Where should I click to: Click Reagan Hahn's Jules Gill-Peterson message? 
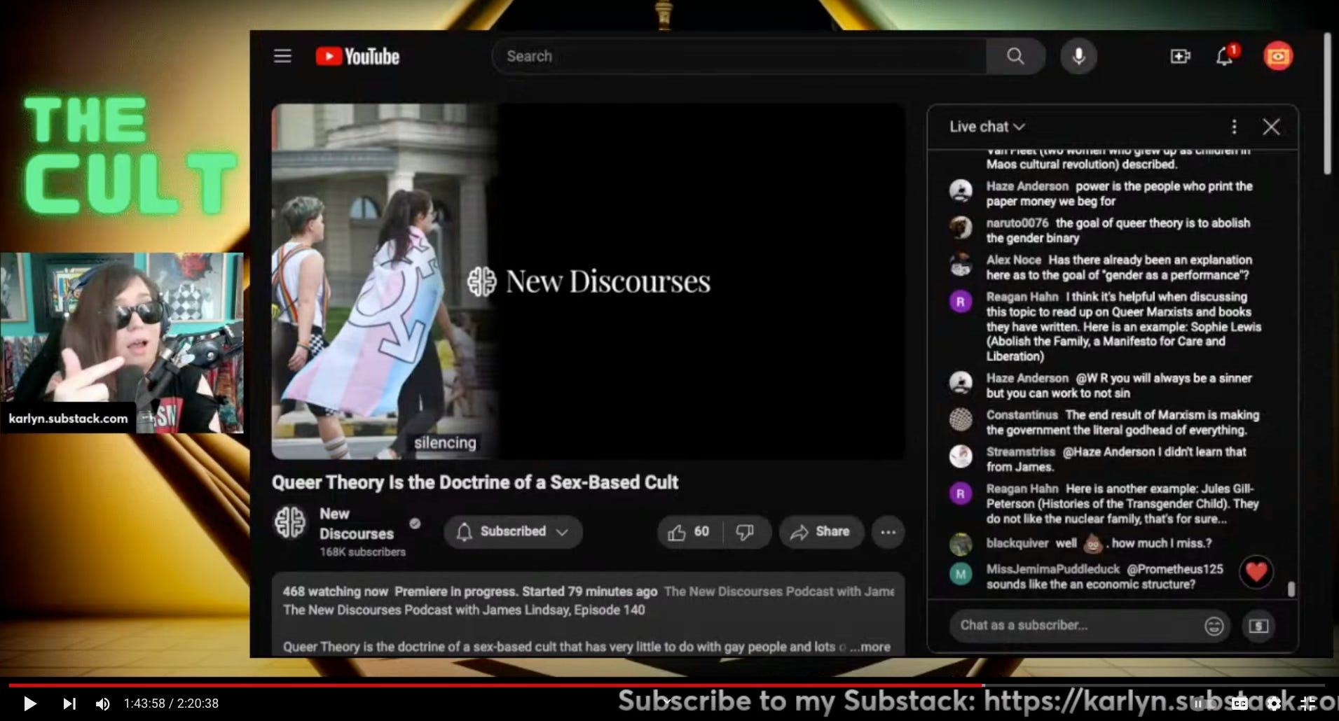(1122, 504)
